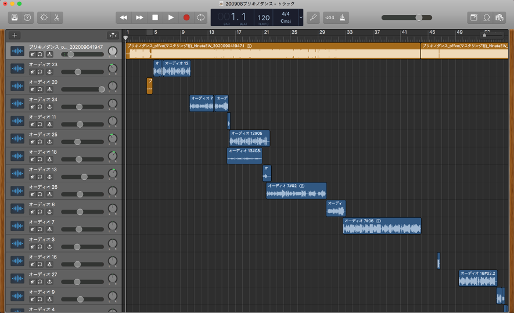Open the Library button in the toolbar
The width and height of the screenshot is (514, 313).
(x=15, y=17)
